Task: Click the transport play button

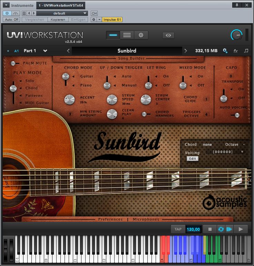Action: coord(241,229)
